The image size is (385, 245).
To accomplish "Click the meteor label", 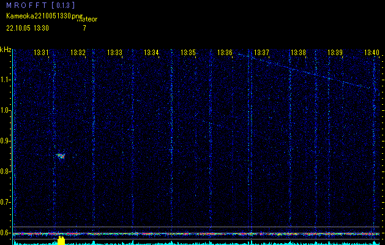I will coord(87,20).
